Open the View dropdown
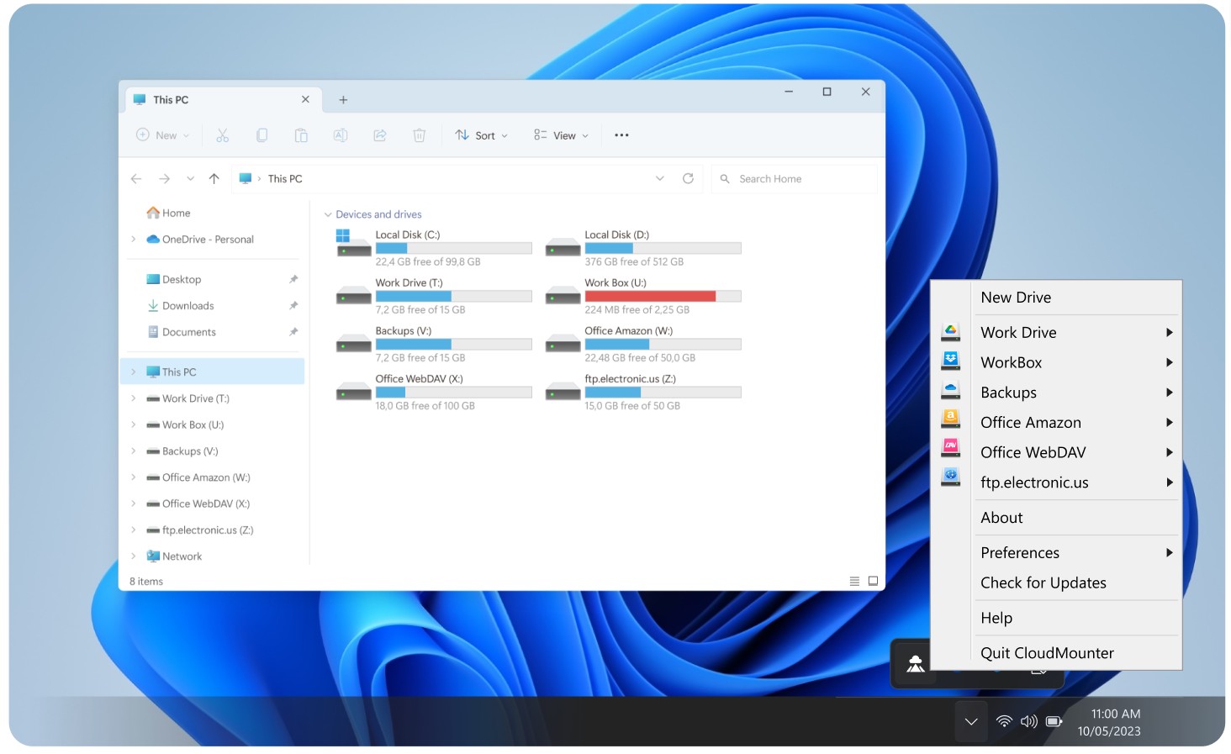1231x754 pixels. coord(560,134)
